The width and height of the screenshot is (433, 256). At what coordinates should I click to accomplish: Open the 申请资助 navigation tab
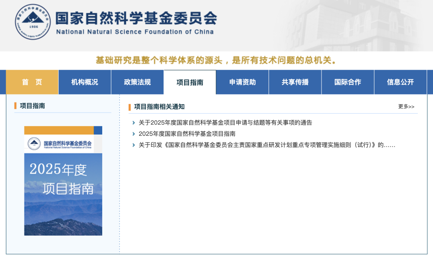(x=243, y=82)
